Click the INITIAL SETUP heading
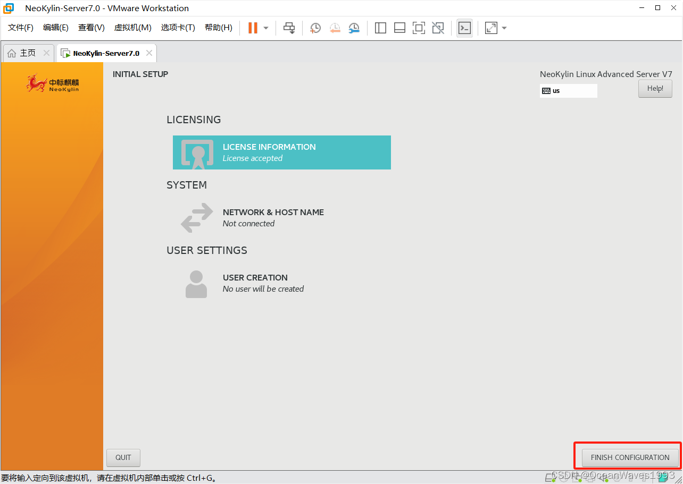Image resolution: width=683 pixels, height=484 pixels. tap(140, 74)
